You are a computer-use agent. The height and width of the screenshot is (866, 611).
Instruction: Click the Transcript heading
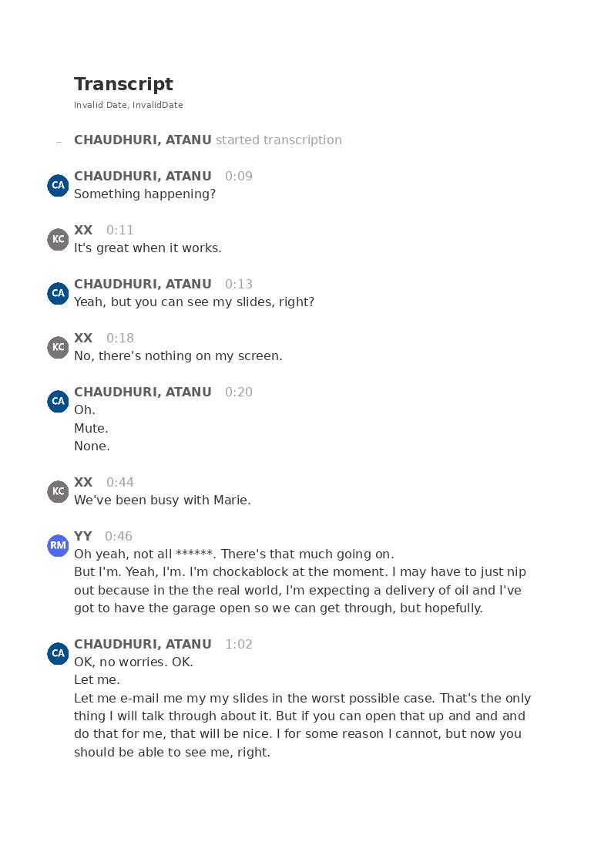pyautogui.click(x=123, y=84)
